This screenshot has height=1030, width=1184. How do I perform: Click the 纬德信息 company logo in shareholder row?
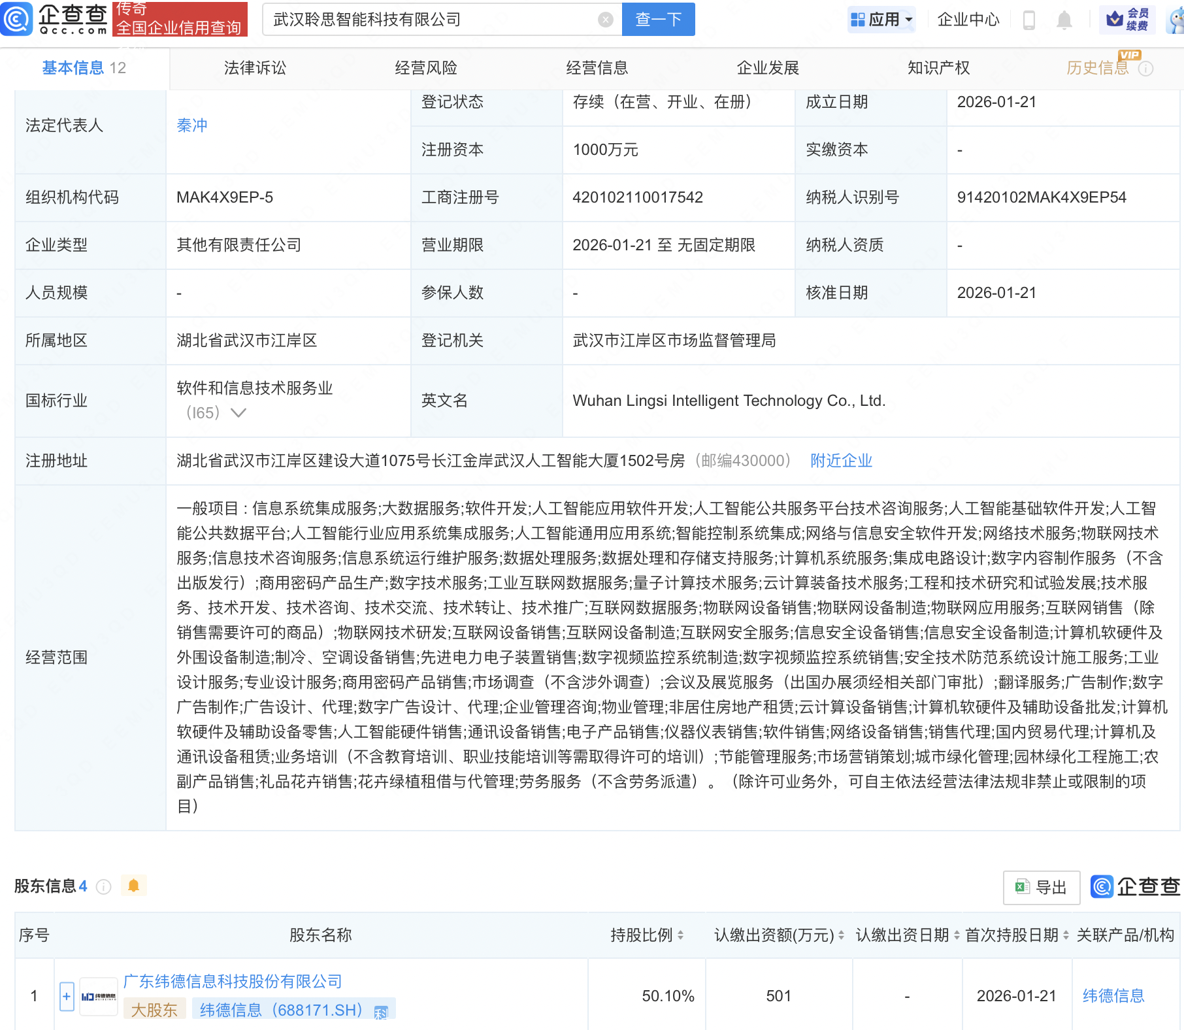click(x=98, y=995)
